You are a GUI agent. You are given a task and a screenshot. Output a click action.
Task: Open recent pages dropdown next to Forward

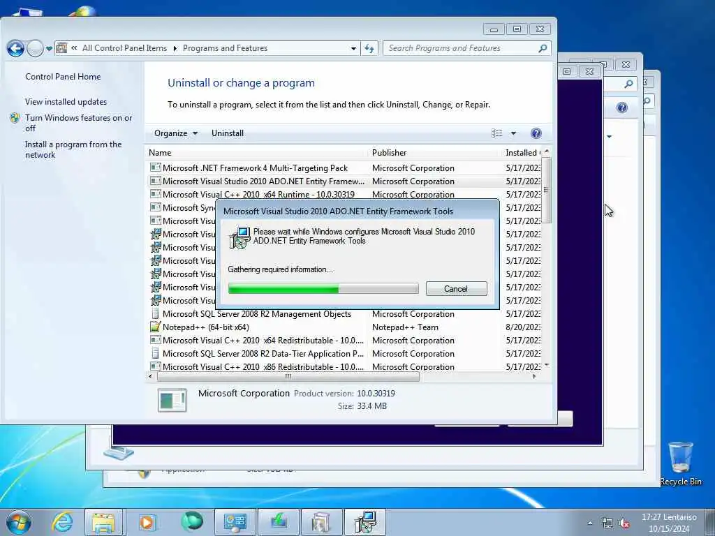point(49,48)
